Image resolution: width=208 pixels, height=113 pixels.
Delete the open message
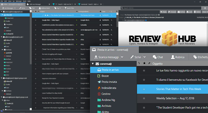(197, 12)
